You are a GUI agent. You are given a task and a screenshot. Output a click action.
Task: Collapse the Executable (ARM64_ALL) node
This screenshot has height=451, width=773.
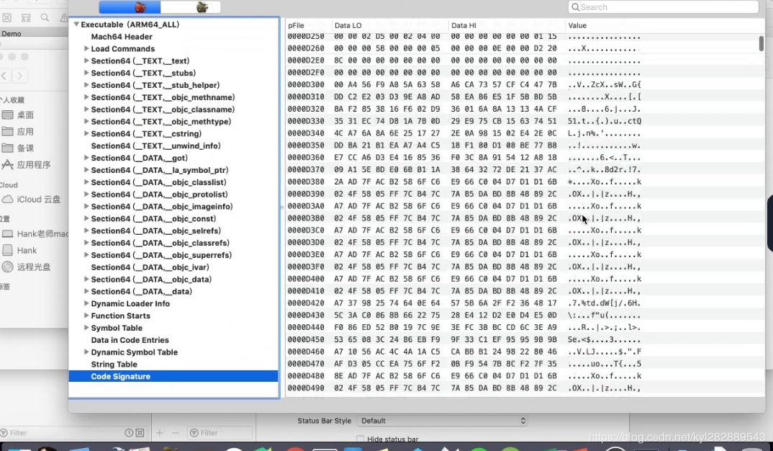click(77, 24)
